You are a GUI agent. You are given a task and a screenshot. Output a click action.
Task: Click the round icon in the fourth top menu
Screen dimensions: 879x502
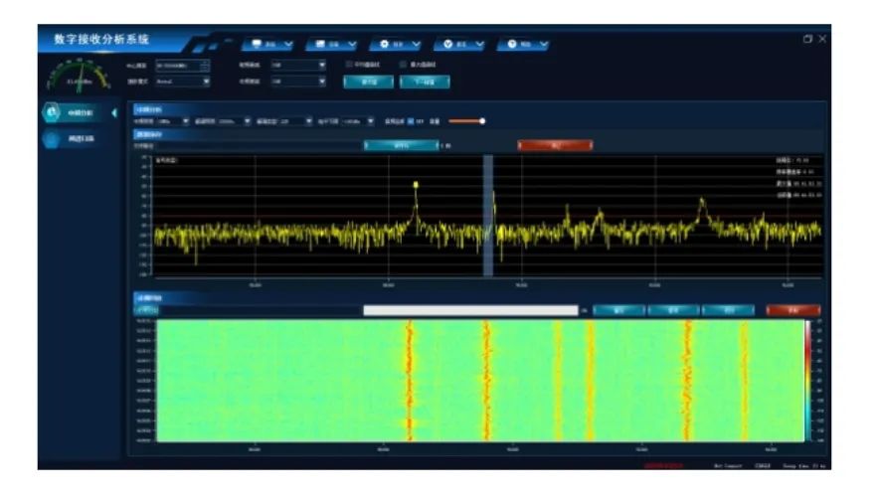tap(448, 45)
